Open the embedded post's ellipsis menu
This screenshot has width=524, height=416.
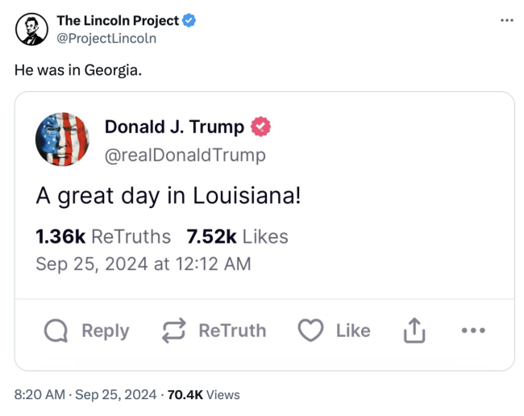point(473,330)
